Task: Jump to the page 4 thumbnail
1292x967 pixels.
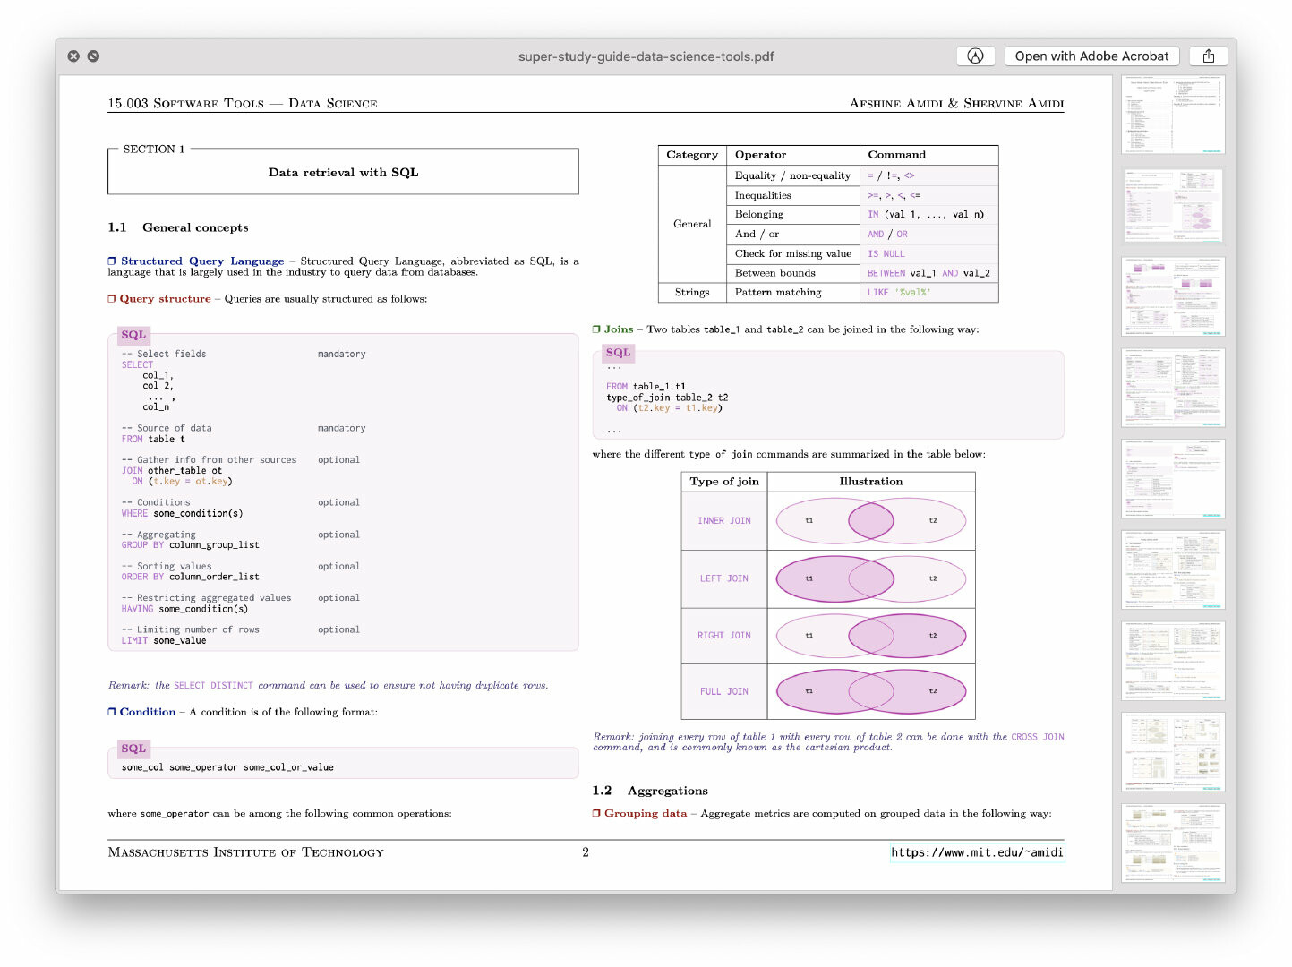Action: 1173,388
